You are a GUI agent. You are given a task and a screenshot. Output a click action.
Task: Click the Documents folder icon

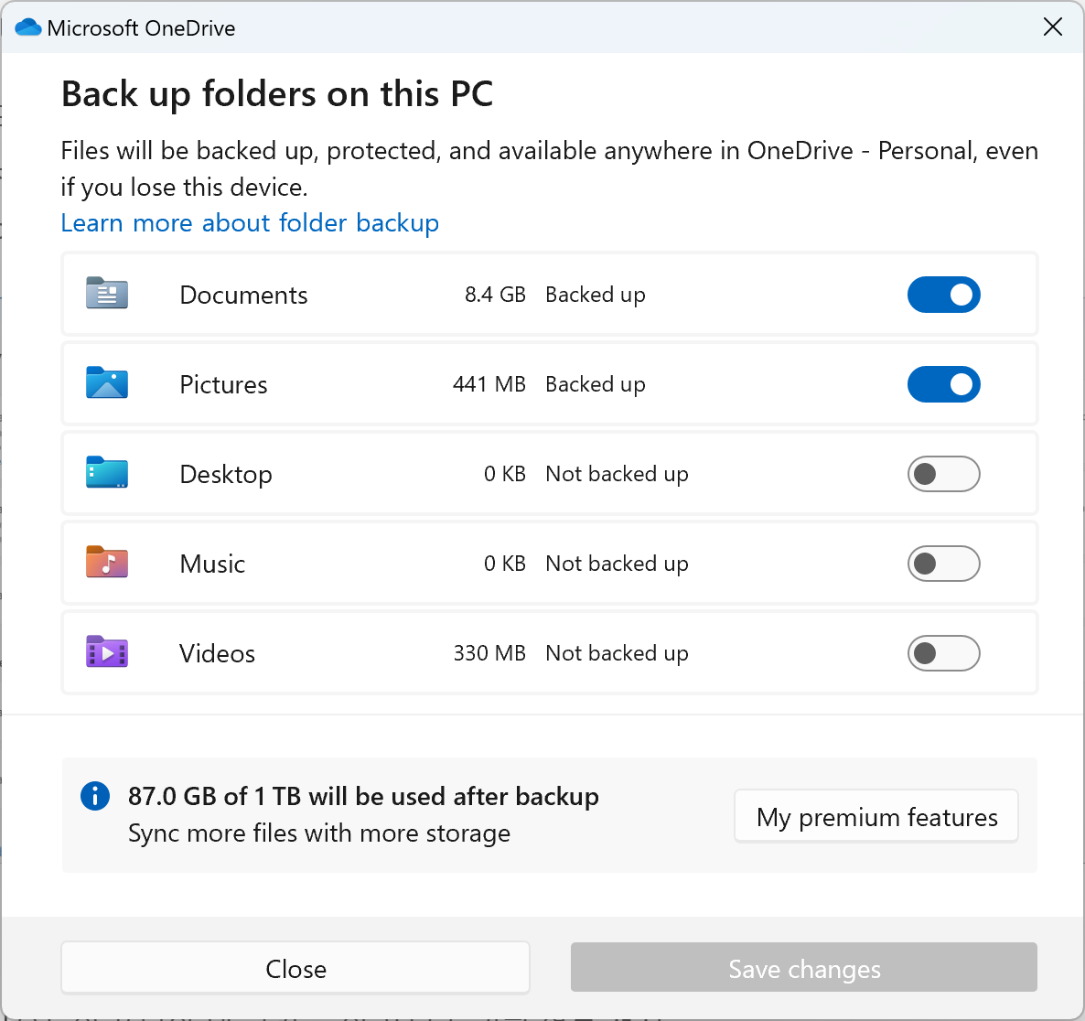point(106,294)
